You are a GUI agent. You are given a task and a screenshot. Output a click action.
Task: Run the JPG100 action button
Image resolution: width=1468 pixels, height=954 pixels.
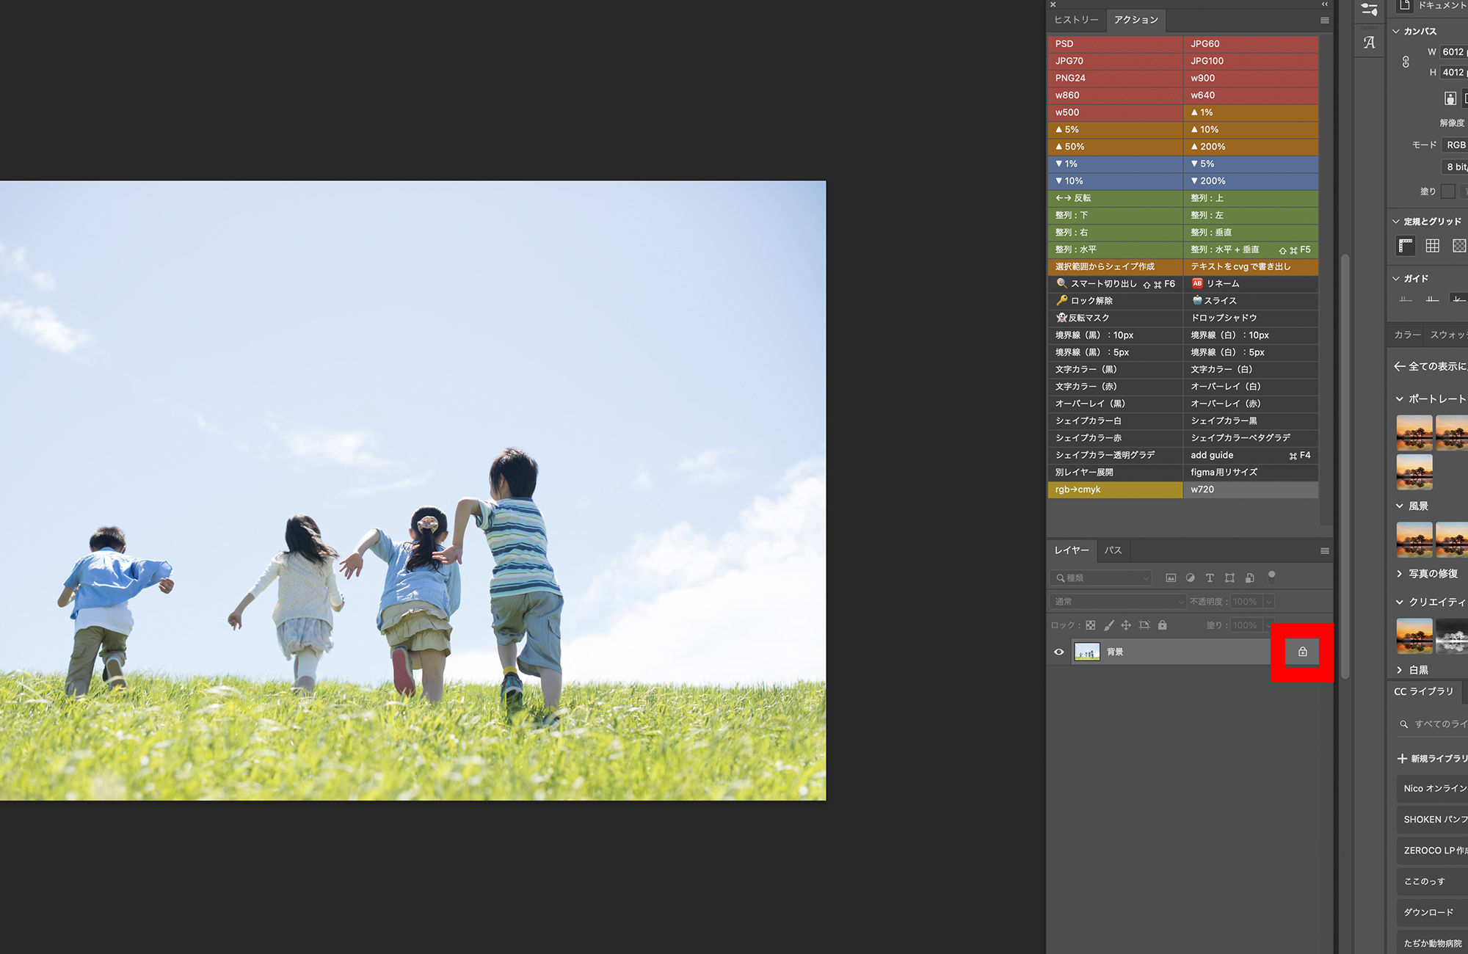coord(1251,61)
